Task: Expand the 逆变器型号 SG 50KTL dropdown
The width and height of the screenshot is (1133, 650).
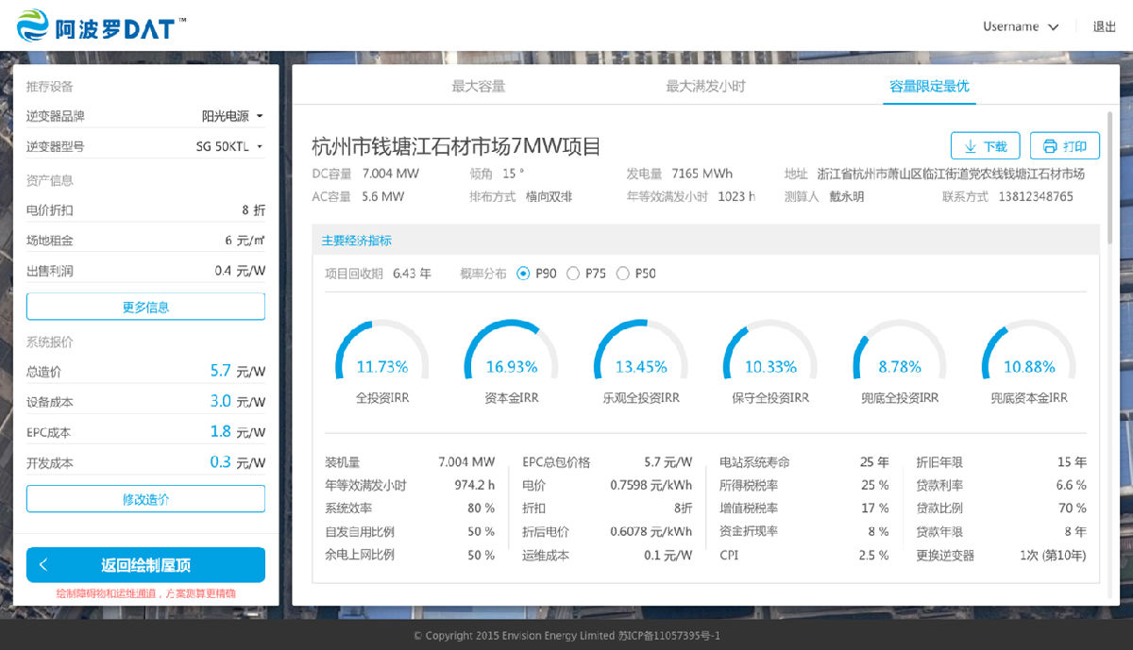Action: 229,146
